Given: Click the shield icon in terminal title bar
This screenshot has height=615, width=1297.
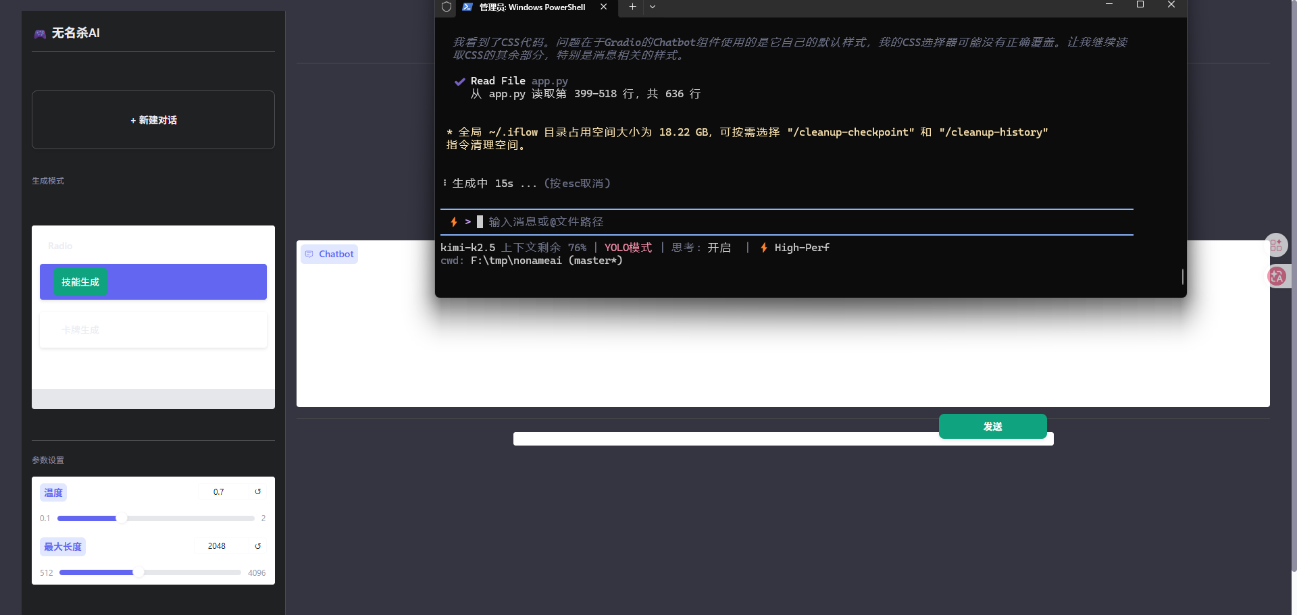Looking at the screenshot, I should (x=447, y=7).
